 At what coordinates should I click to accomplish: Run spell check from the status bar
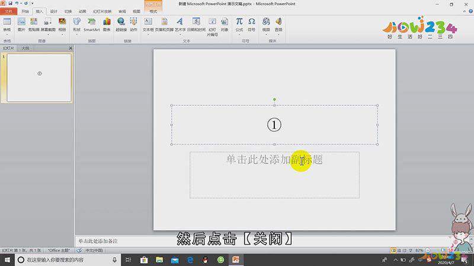pyautogui.click(x=79, y=250)
